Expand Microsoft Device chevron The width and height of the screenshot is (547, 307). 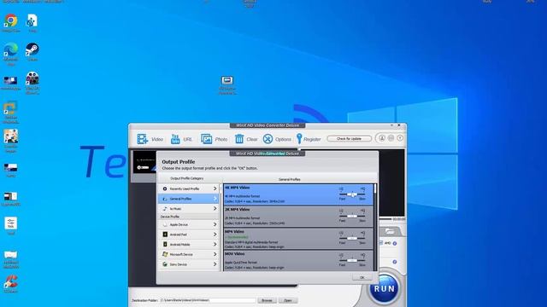(215, 254)
